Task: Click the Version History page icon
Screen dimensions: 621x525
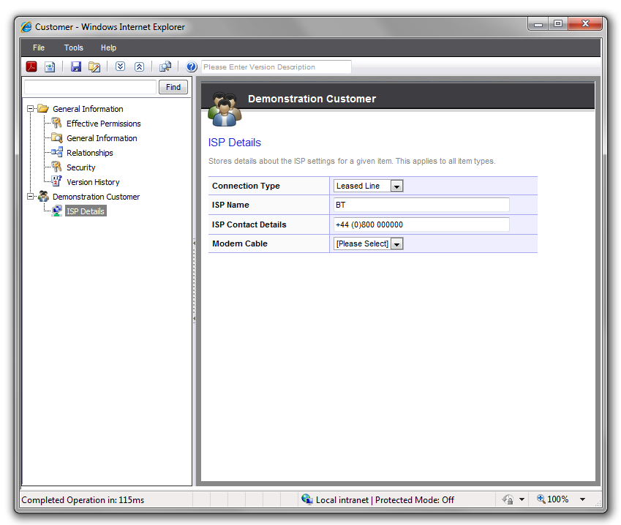Action: click(57, 181)
